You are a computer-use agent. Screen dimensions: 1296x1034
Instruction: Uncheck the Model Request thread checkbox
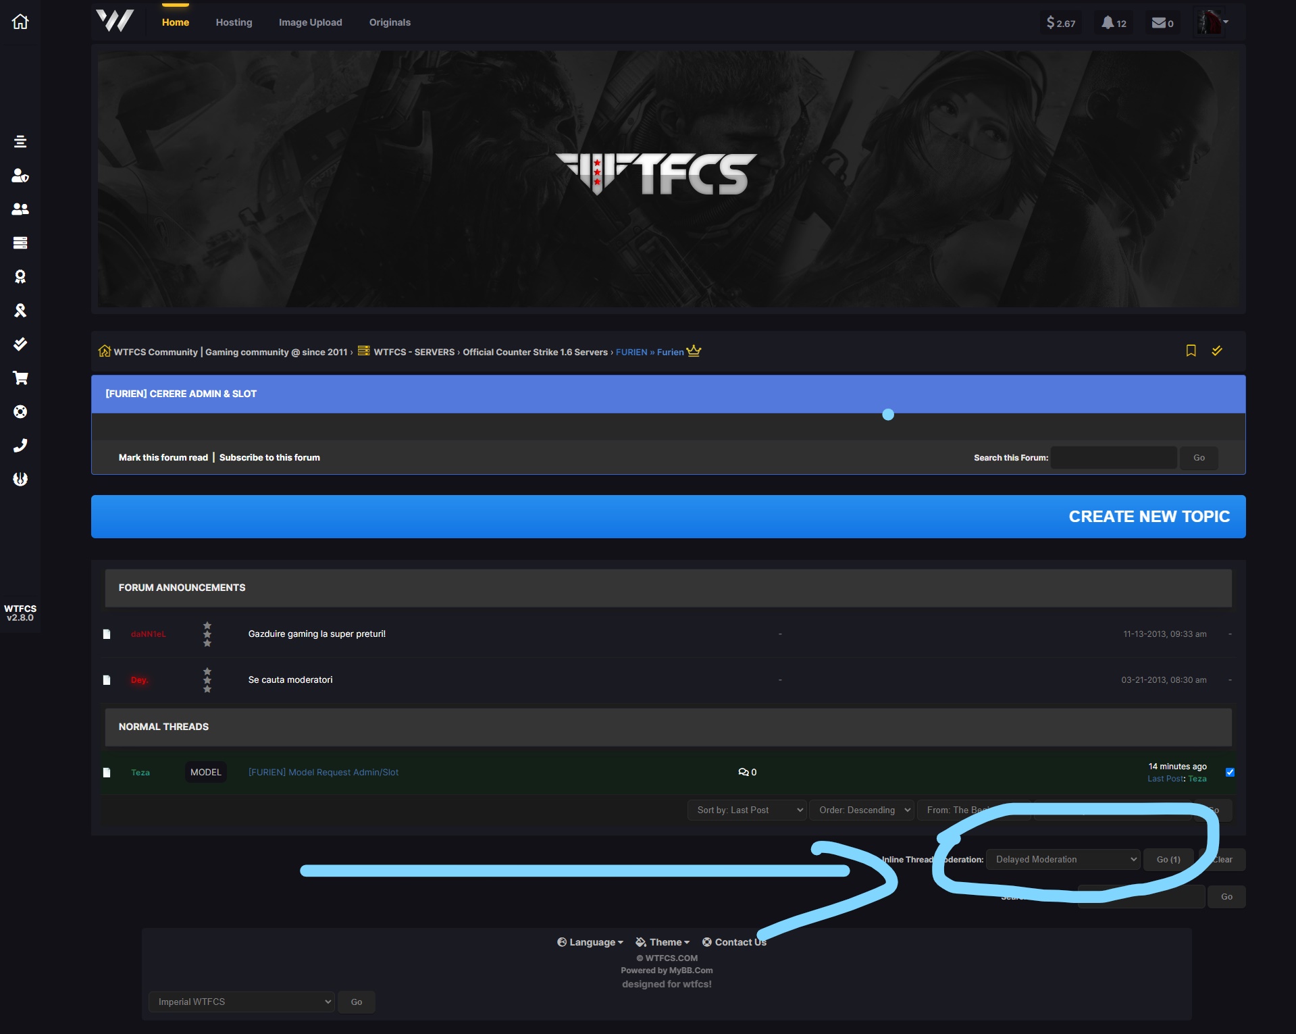(x=1230, y=772)
